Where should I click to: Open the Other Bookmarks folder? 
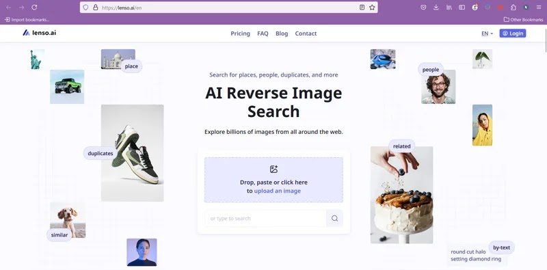click(x=523, y=20)
